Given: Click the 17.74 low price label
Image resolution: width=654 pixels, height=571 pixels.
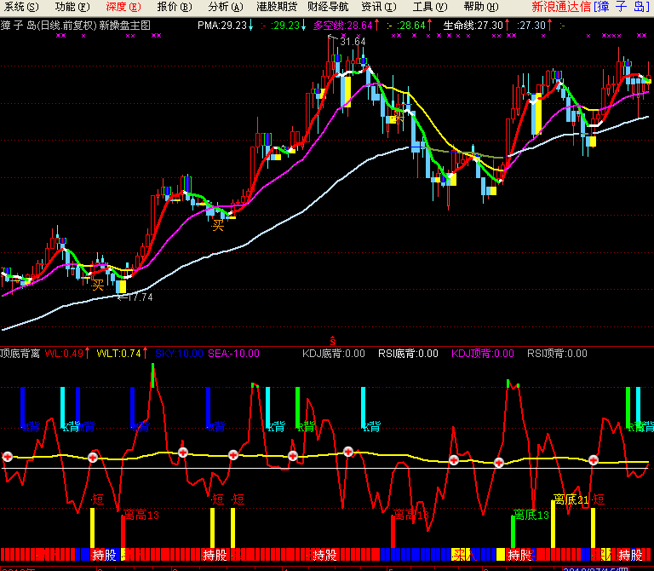Looking at the screenshot, I should [139, 297].
